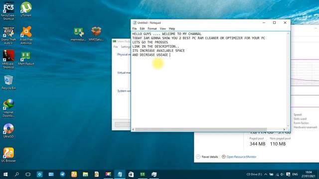
Task: Open Notepad Format menu
Action: pyautogui.click(x=152, y=29)
